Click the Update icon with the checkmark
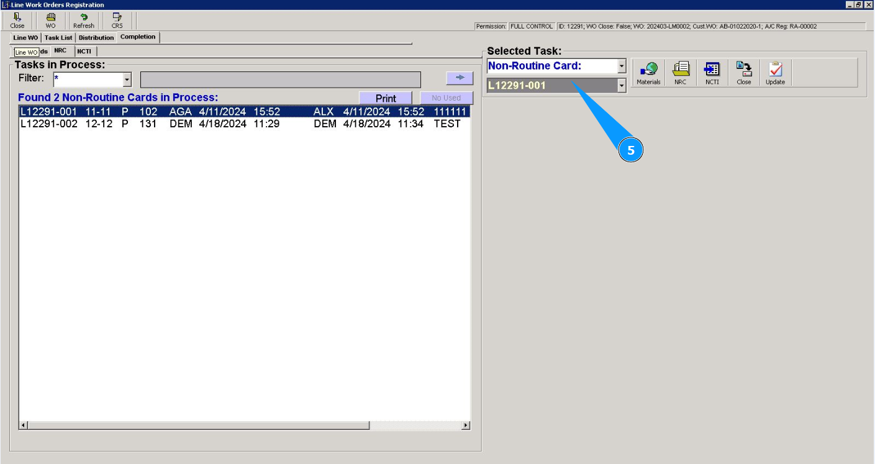The height and width of the screenshot is (464, 875). coord(775,73)
